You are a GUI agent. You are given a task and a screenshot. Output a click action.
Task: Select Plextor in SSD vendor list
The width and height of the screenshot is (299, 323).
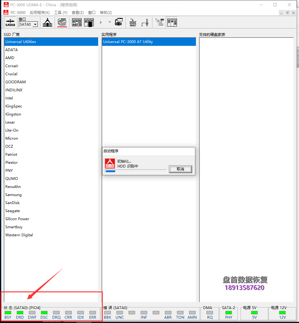[x=51, y=162]
